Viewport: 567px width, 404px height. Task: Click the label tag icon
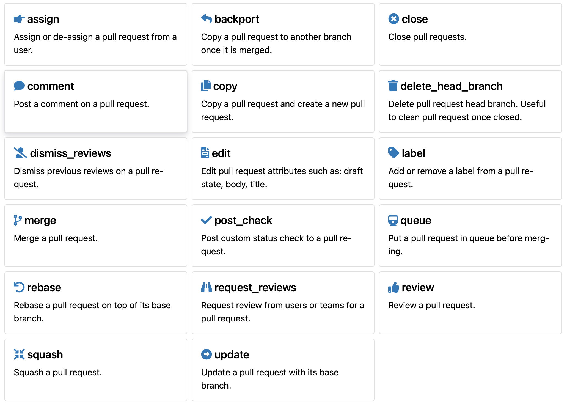coord(394,153)
